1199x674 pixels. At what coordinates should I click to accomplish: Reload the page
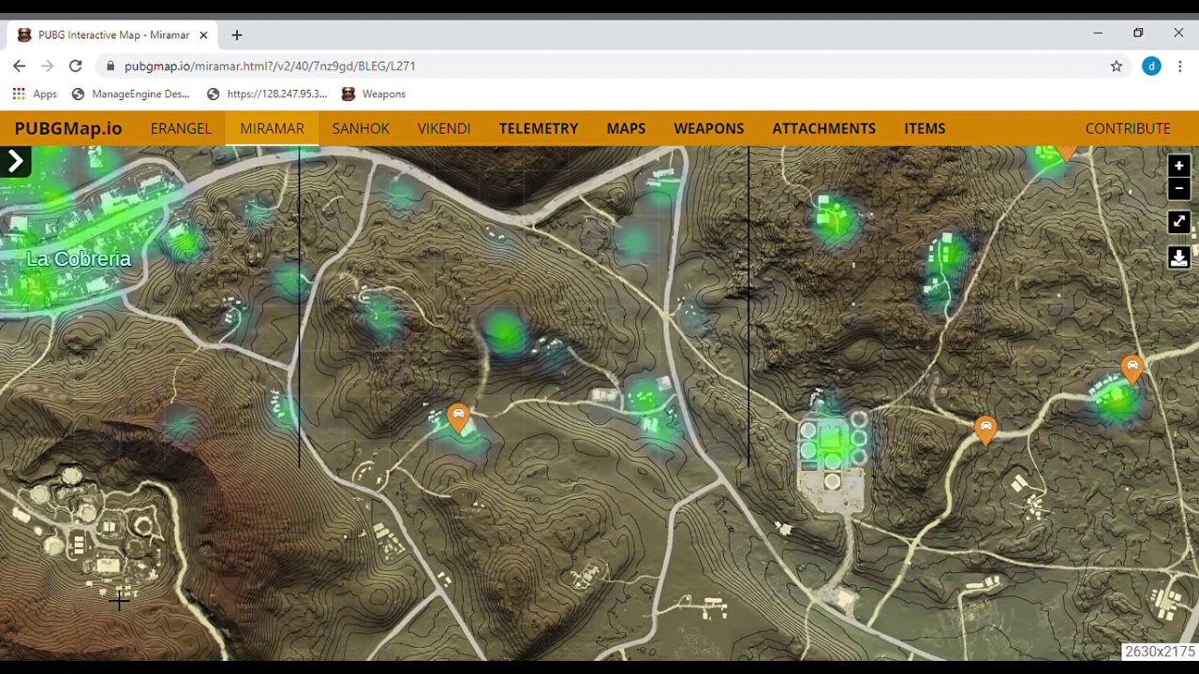click(x=76, y=66)
